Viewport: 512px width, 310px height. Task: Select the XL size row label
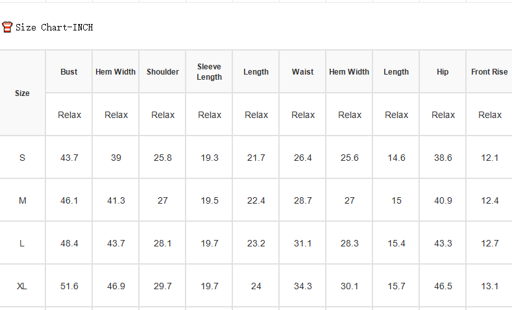pyautogui.click(x=22, y=286)
